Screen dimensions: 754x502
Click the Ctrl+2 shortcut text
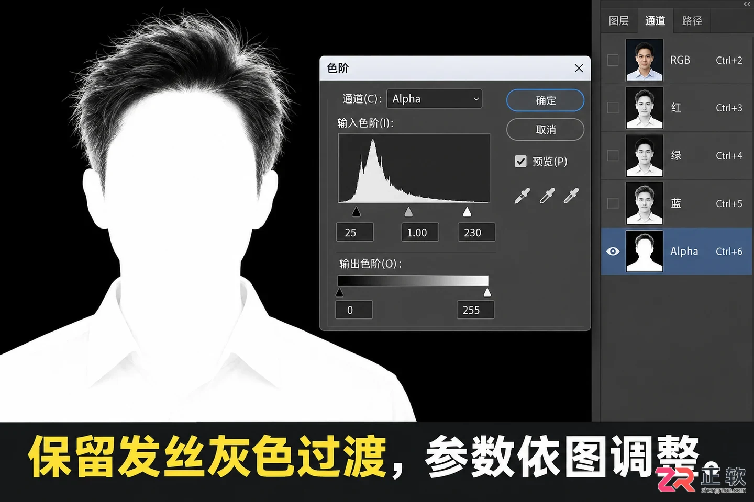(x=729, y=60)
